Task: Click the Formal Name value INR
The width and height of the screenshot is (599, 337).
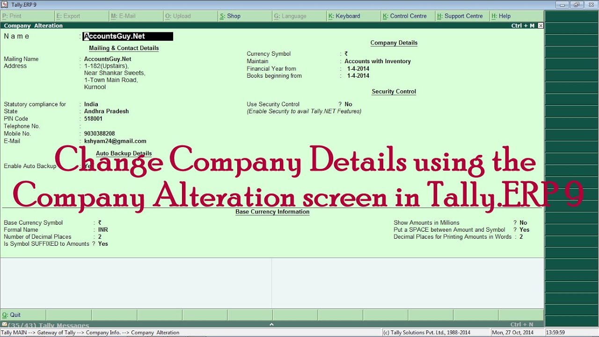Action: (x=103, y=230)
